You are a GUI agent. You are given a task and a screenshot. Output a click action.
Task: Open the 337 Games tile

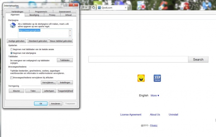[157, 78]
